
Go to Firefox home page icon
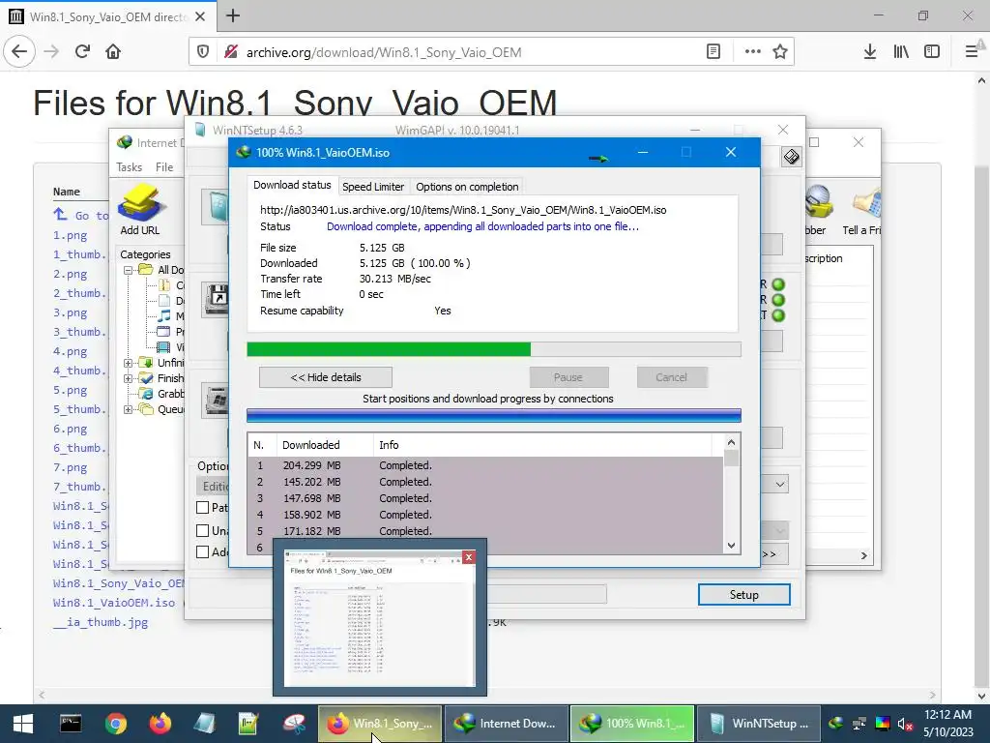(x=113, y=52)
